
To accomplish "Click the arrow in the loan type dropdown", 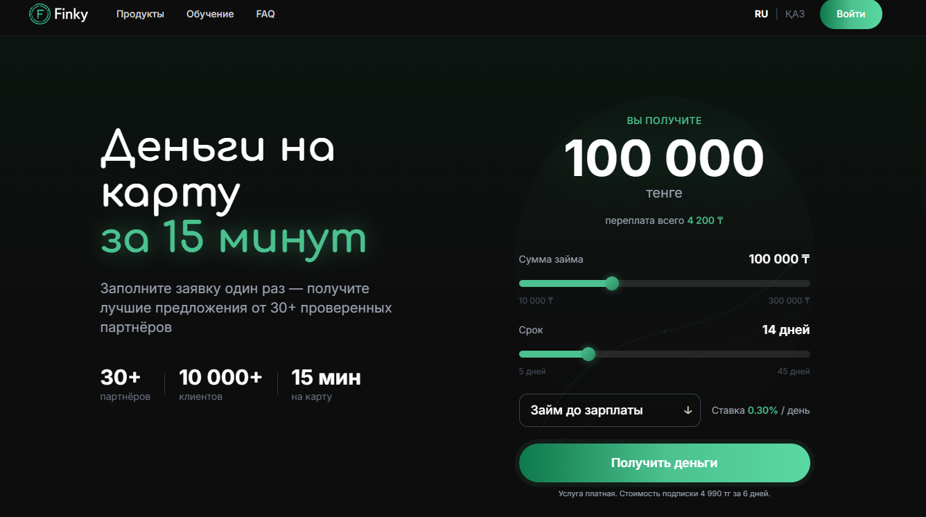I will pos(688,410).
